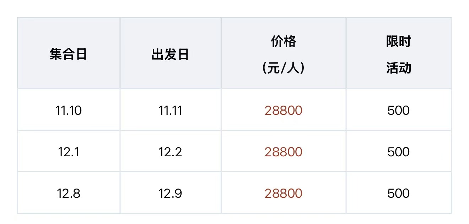Click the 限时 header text
This screenshot has height=224, width=469.
(399, 42)
